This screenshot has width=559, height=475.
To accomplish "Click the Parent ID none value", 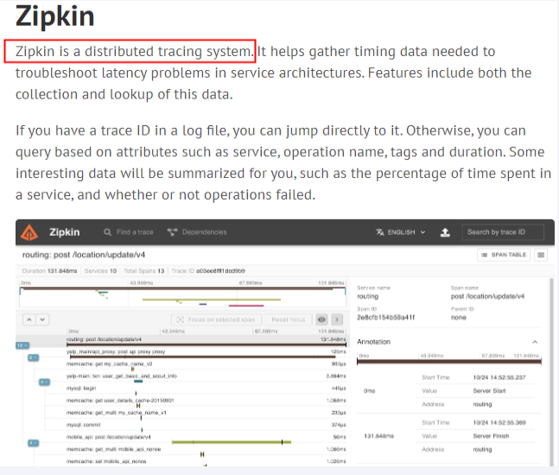I will click(459, 318).
